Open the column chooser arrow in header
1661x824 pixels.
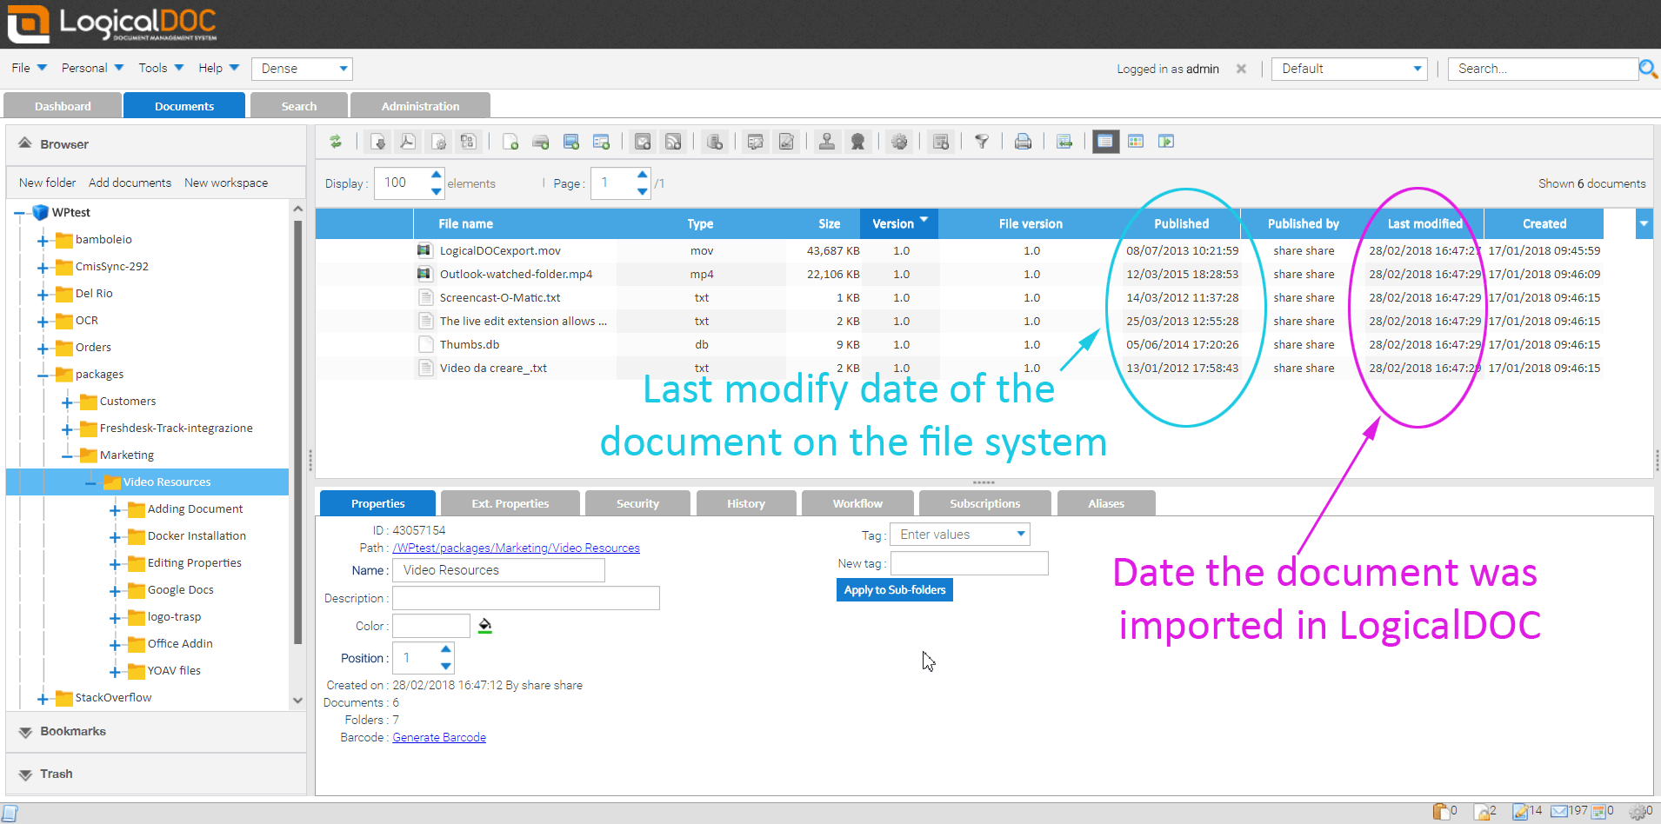pyautogui.click(x=1644, y=223)
